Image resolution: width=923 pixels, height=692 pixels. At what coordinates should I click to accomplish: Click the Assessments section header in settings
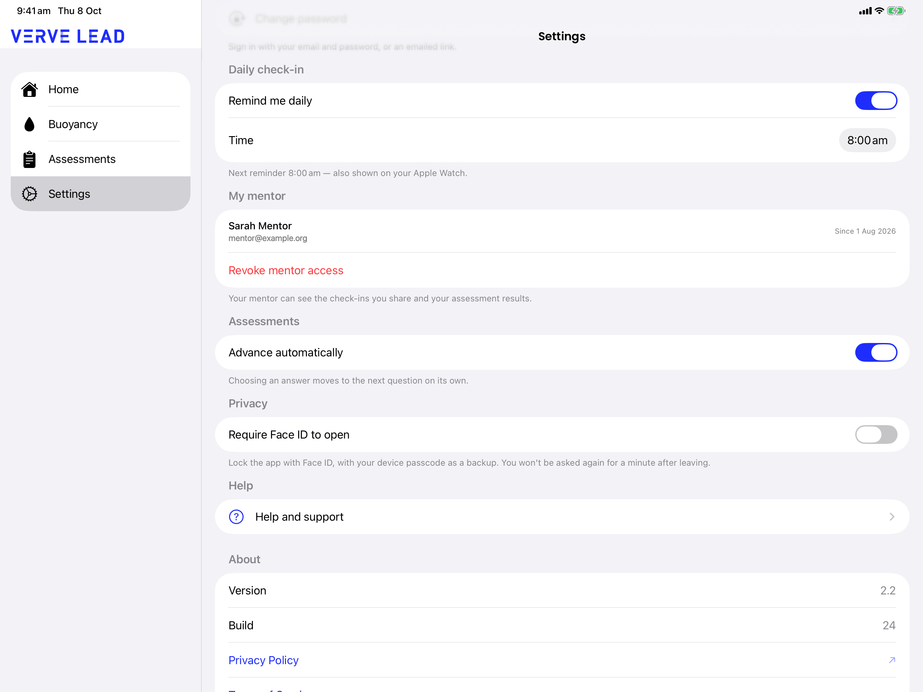coord(264,322)
